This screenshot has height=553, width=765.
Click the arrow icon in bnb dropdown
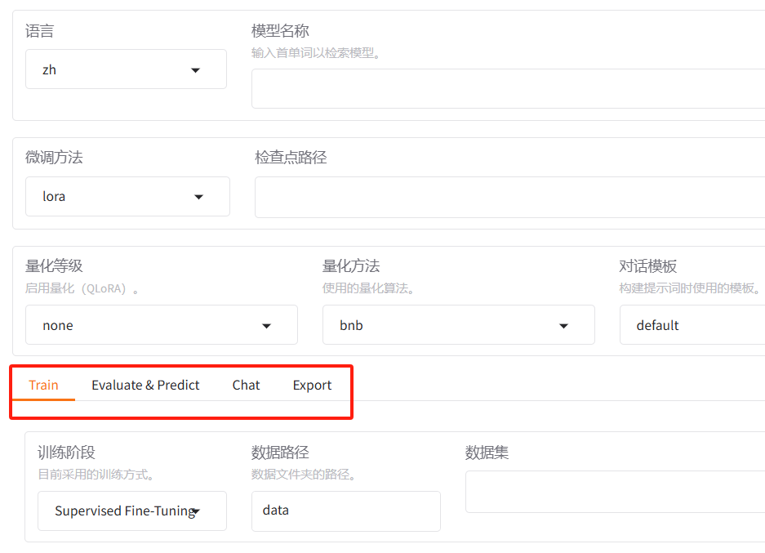click(563, 326)
